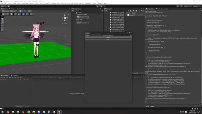Select the Hand view tool
Screen dimensions: 202x114
[x=2, y=19]
